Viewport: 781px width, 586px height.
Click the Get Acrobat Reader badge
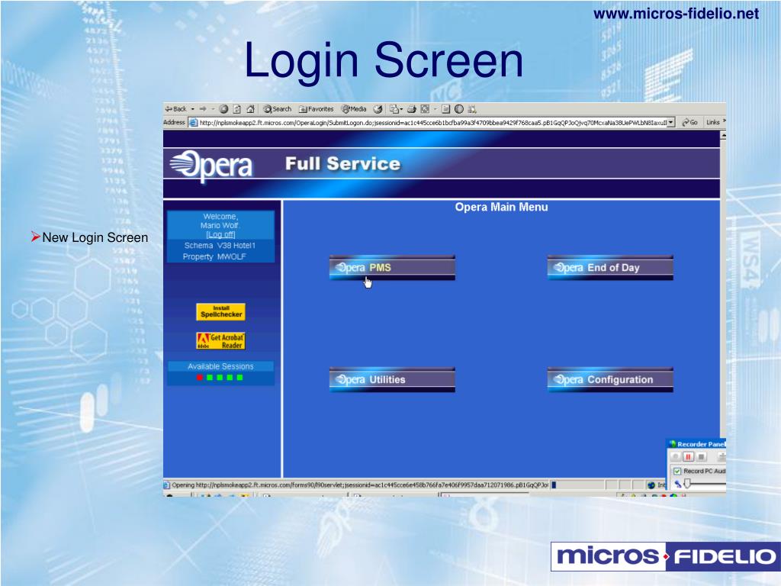(220, 341)
